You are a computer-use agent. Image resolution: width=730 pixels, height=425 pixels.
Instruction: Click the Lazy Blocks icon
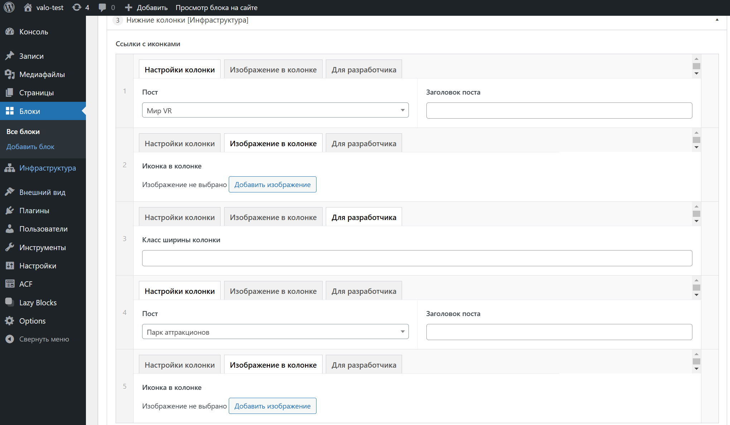pyautogui.click(x=10, y=302)
